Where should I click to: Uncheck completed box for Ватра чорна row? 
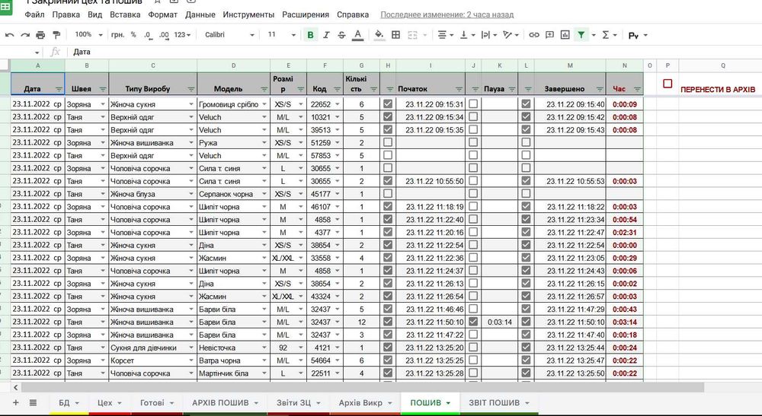coord(526,360)
